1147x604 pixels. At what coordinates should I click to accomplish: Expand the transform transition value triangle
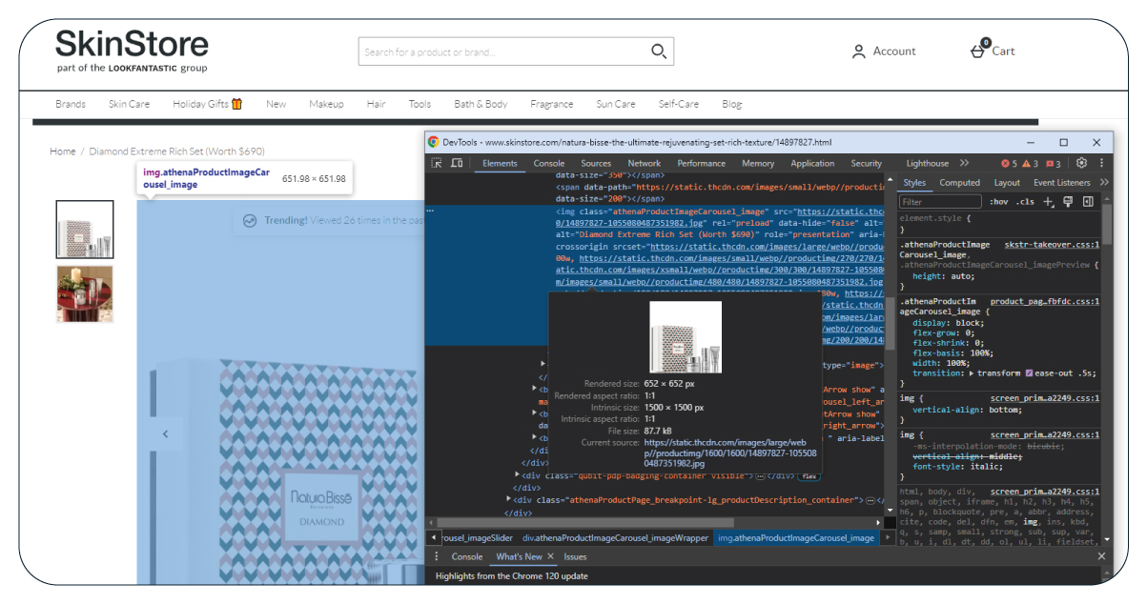coord(972,372)
